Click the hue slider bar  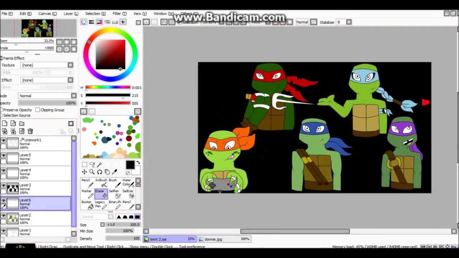pos(108,87)
